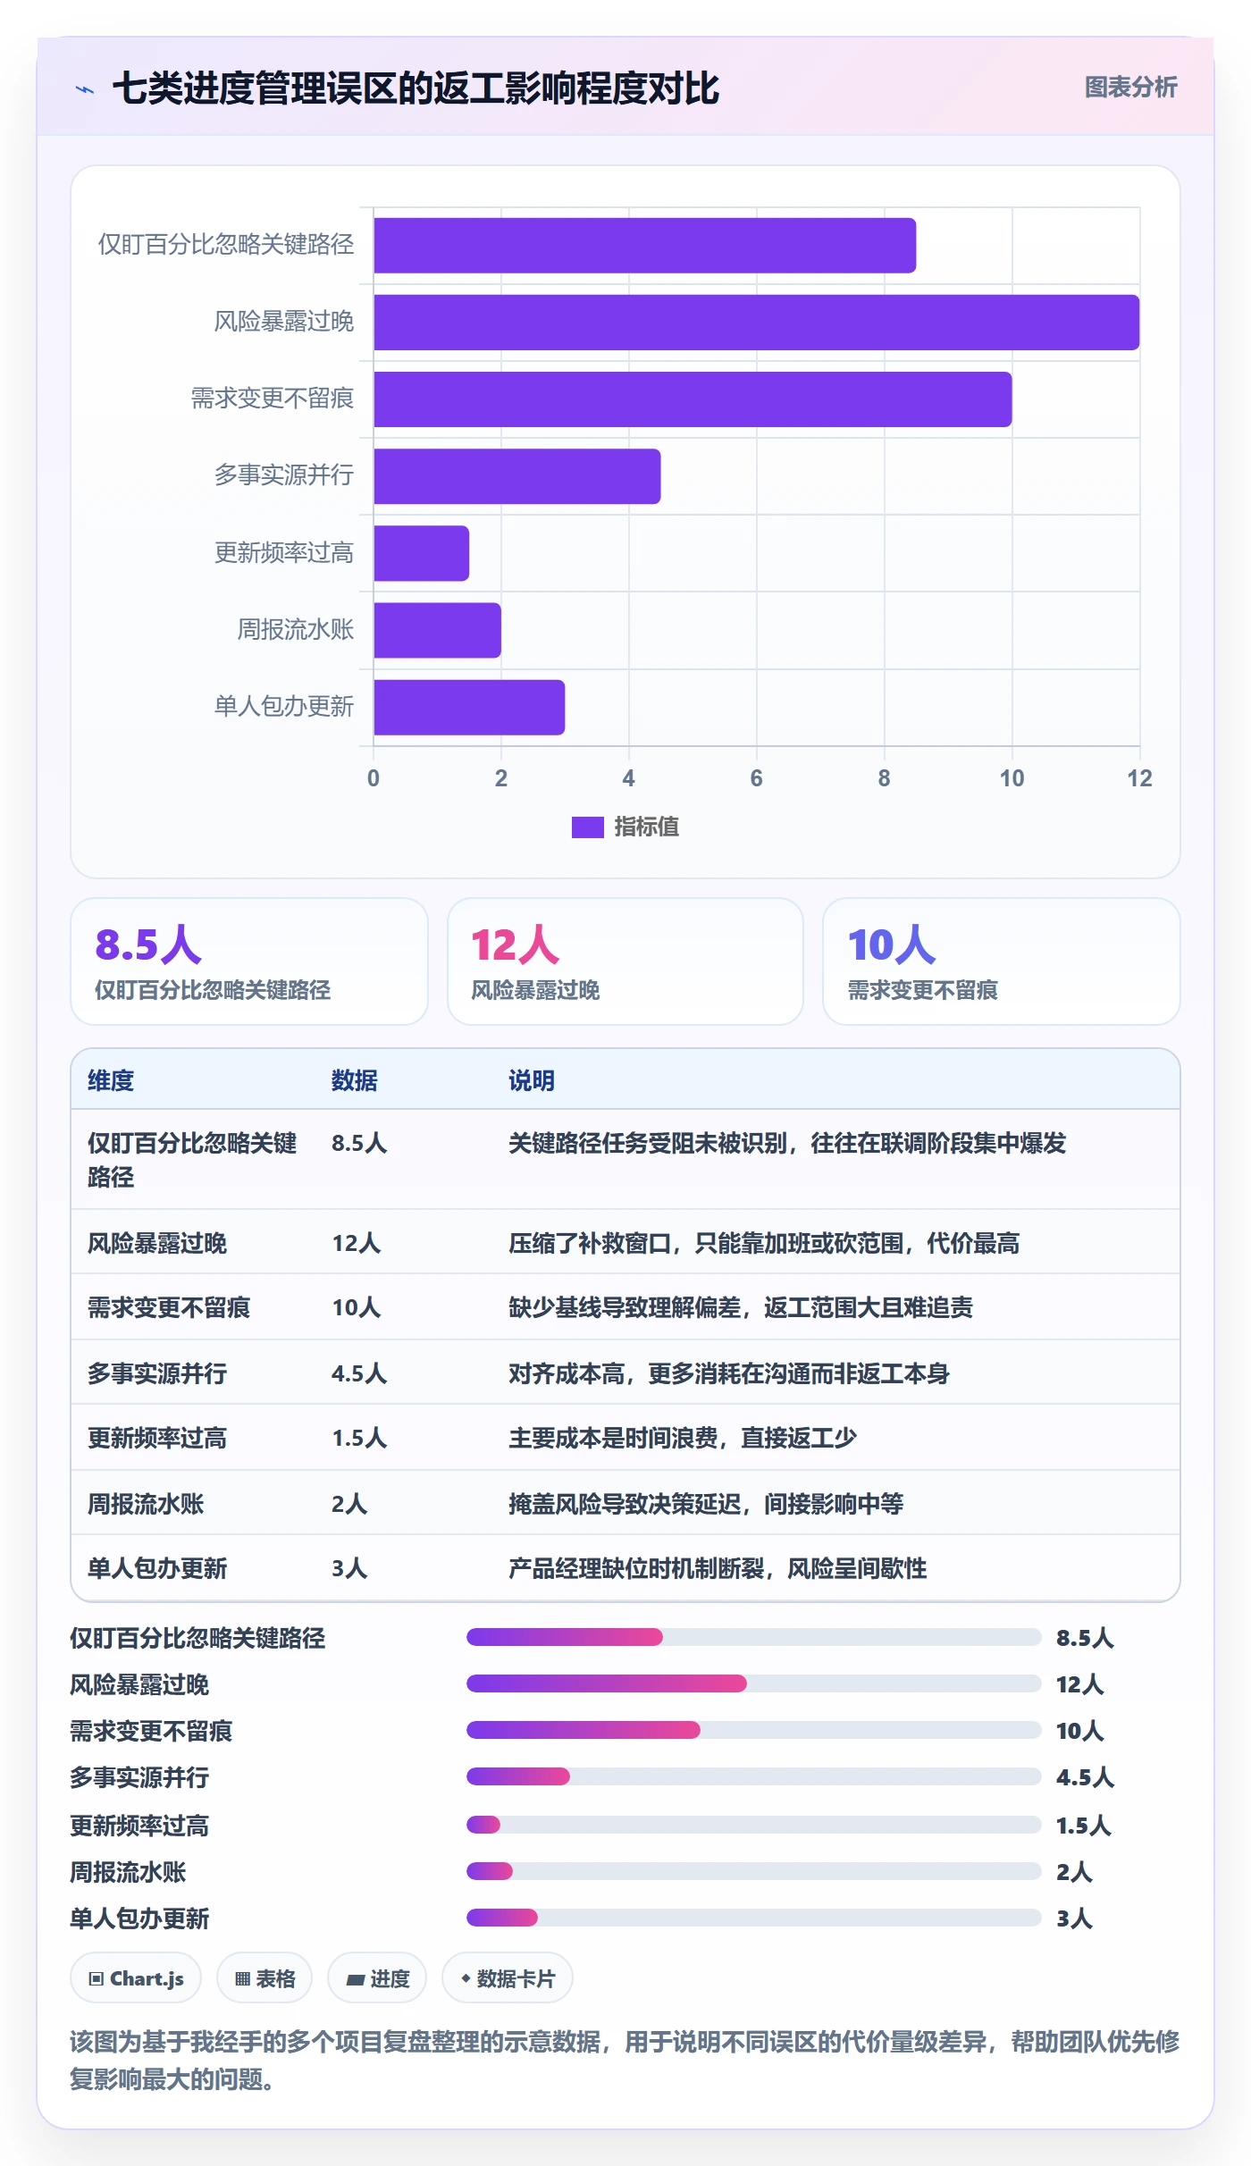The height and width of the screenshot is (2166, 1251).
Task: Click the 维度 column header
Action: tap(111, 1080)
